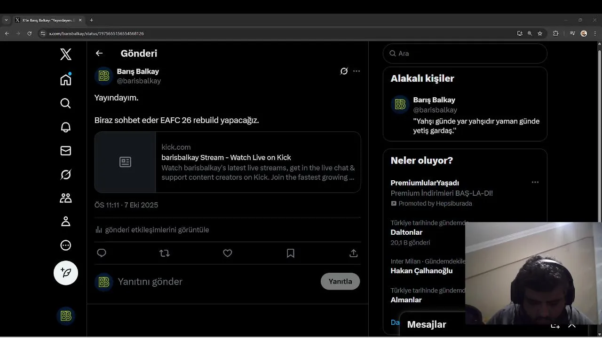Open the post author's avatar
The image size is (602, 338).
[104, 76]
